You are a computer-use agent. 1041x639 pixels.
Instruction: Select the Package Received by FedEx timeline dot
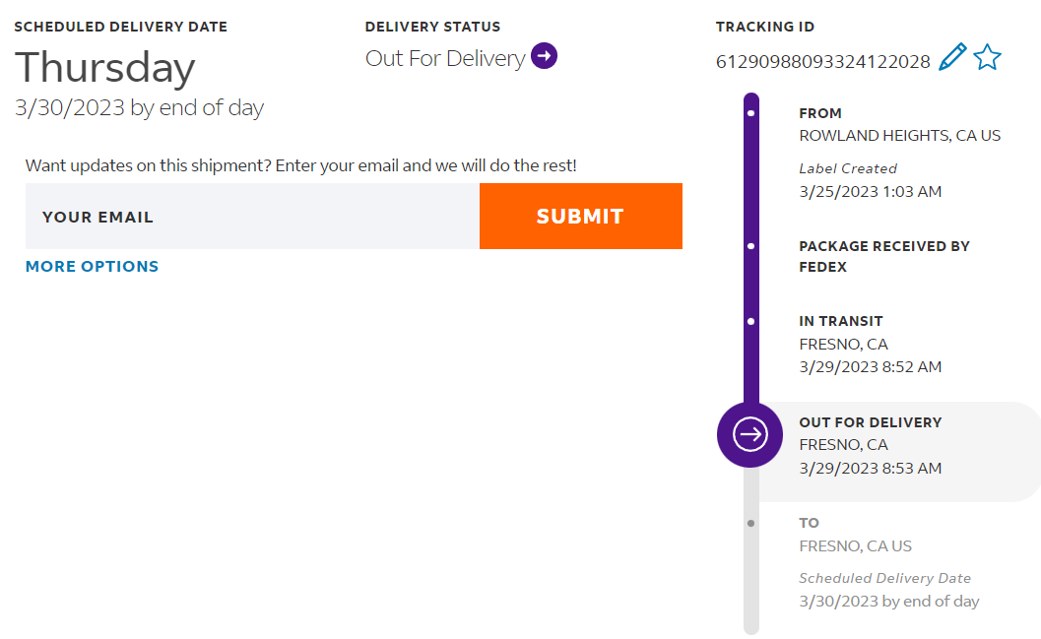pyautogui.click(x=751, y=246)
